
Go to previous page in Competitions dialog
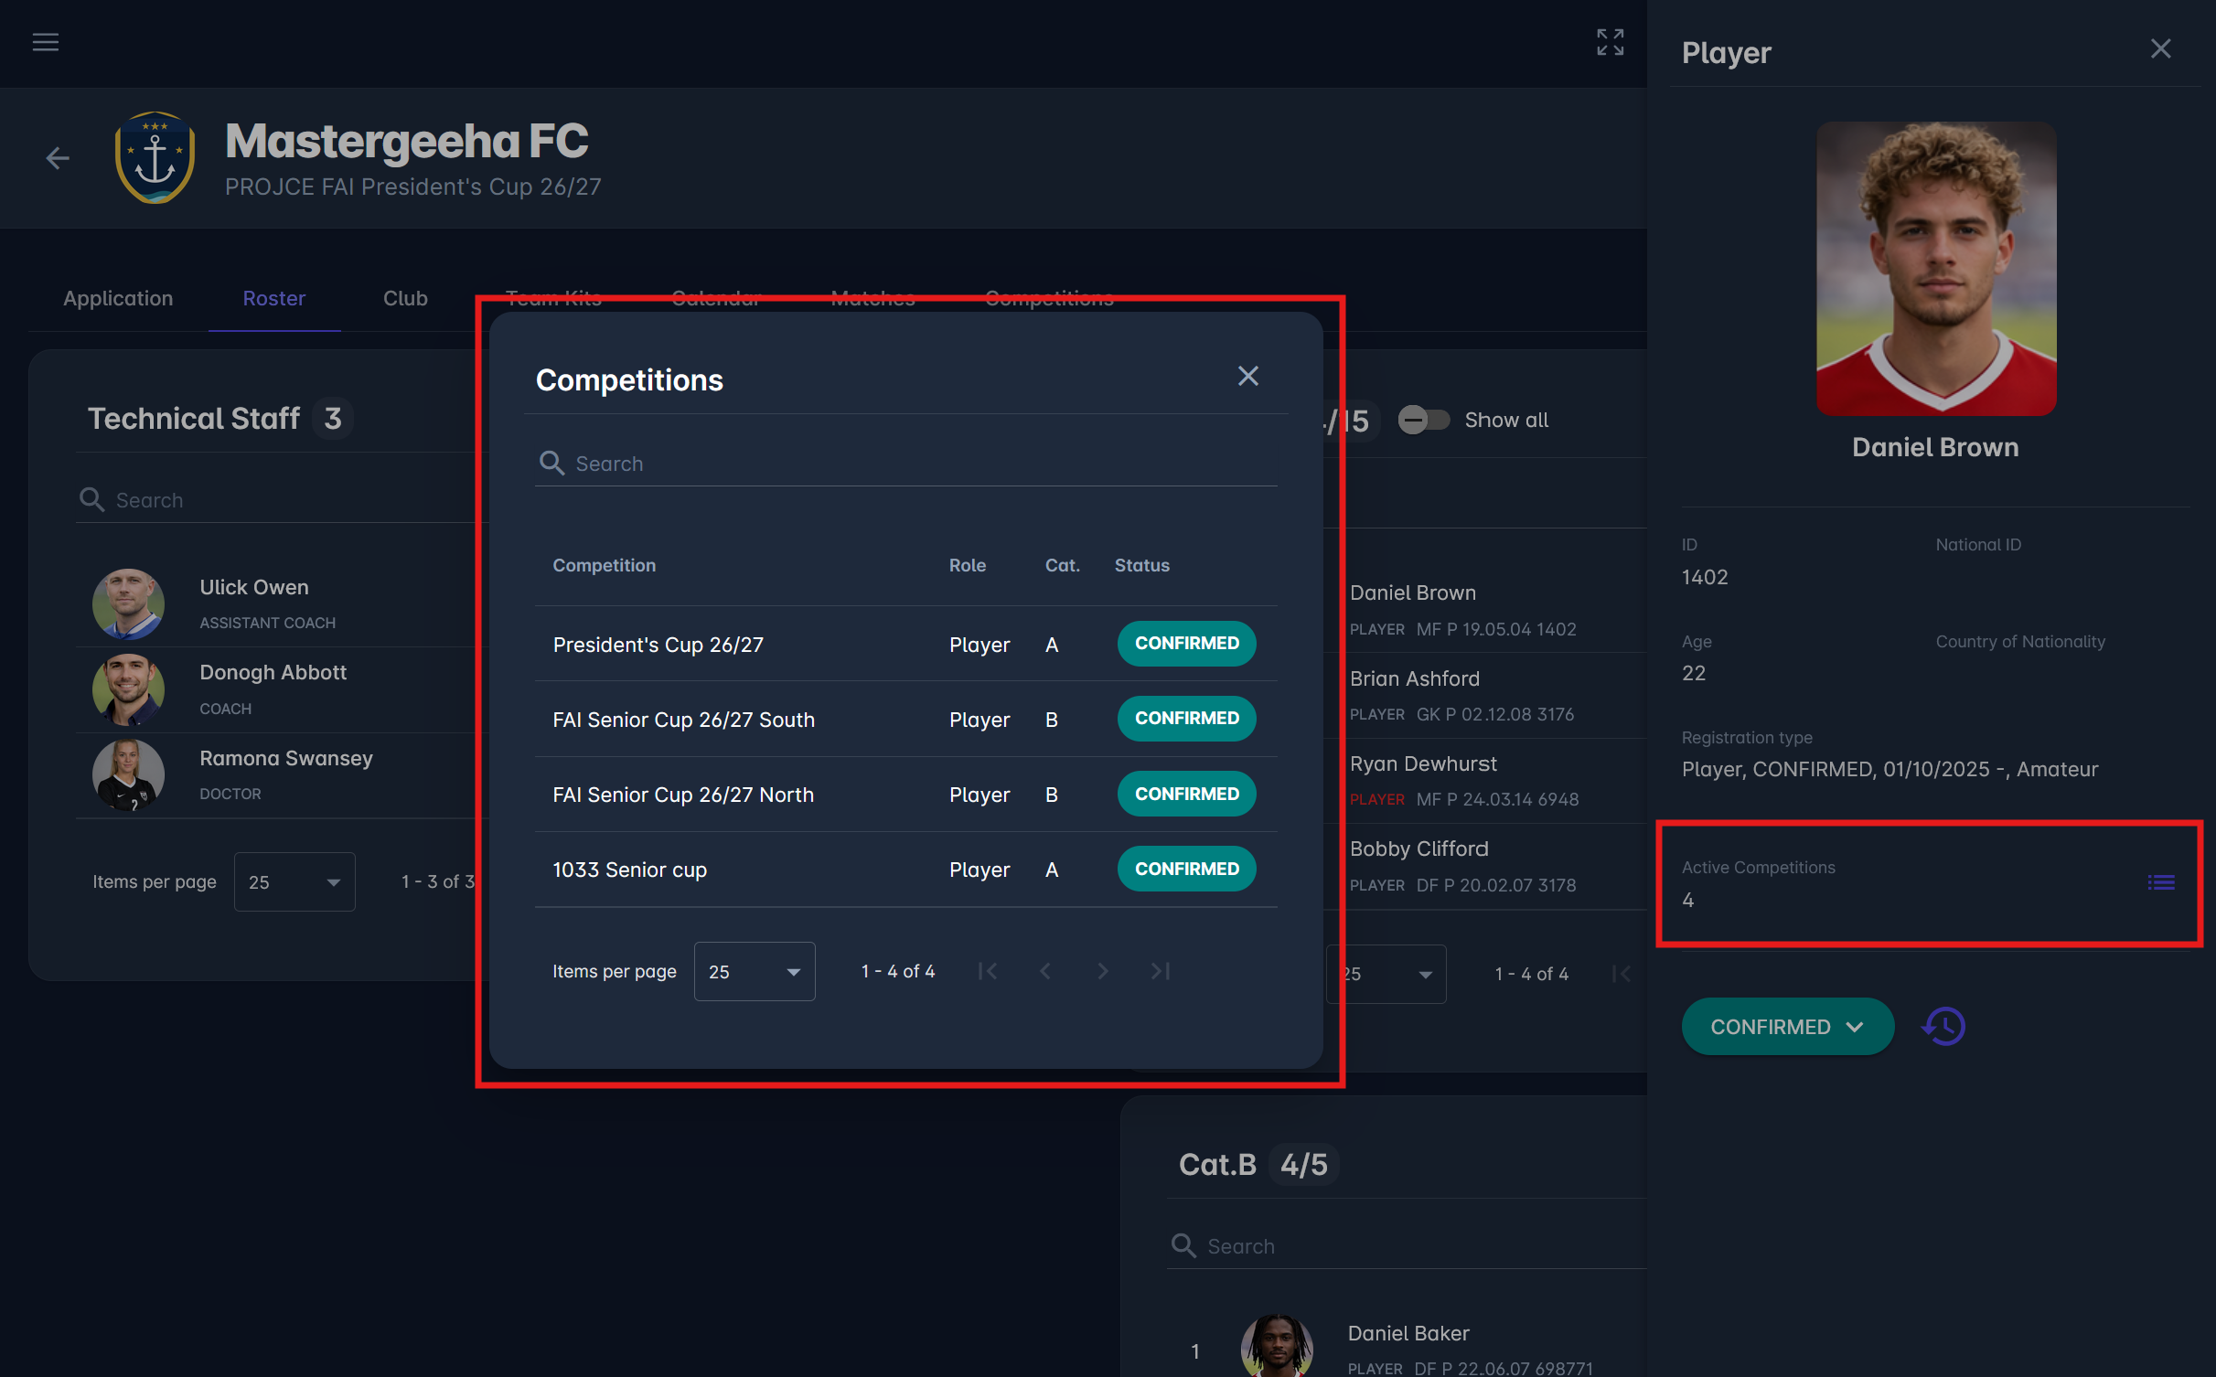click(1045, 971)
